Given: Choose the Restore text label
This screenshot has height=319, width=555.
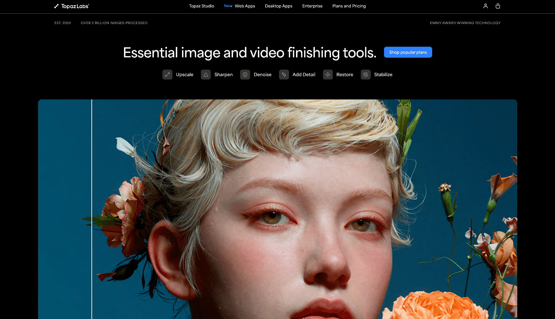Looking at the screenshot, I should 345,75.
